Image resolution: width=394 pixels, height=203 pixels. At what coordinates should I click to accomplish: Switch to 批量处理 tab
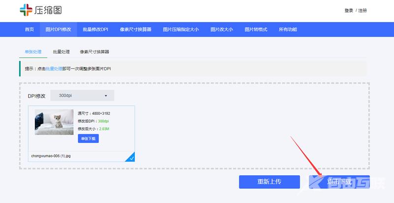(61, 52)
